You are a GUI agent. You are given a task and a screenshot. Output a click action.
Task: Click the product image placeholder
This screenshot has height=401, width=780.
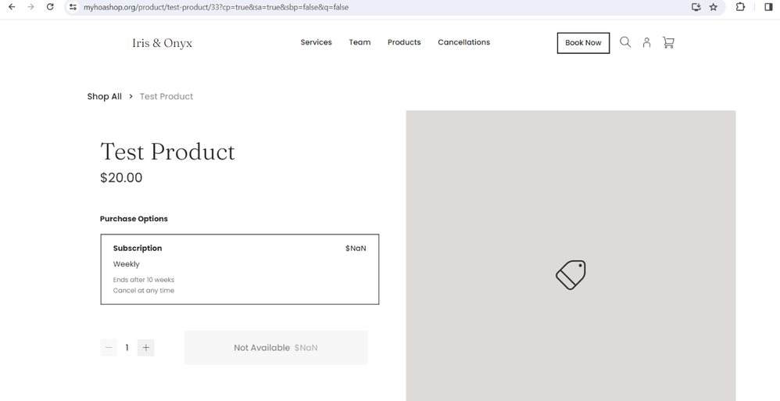pos(571,258)
